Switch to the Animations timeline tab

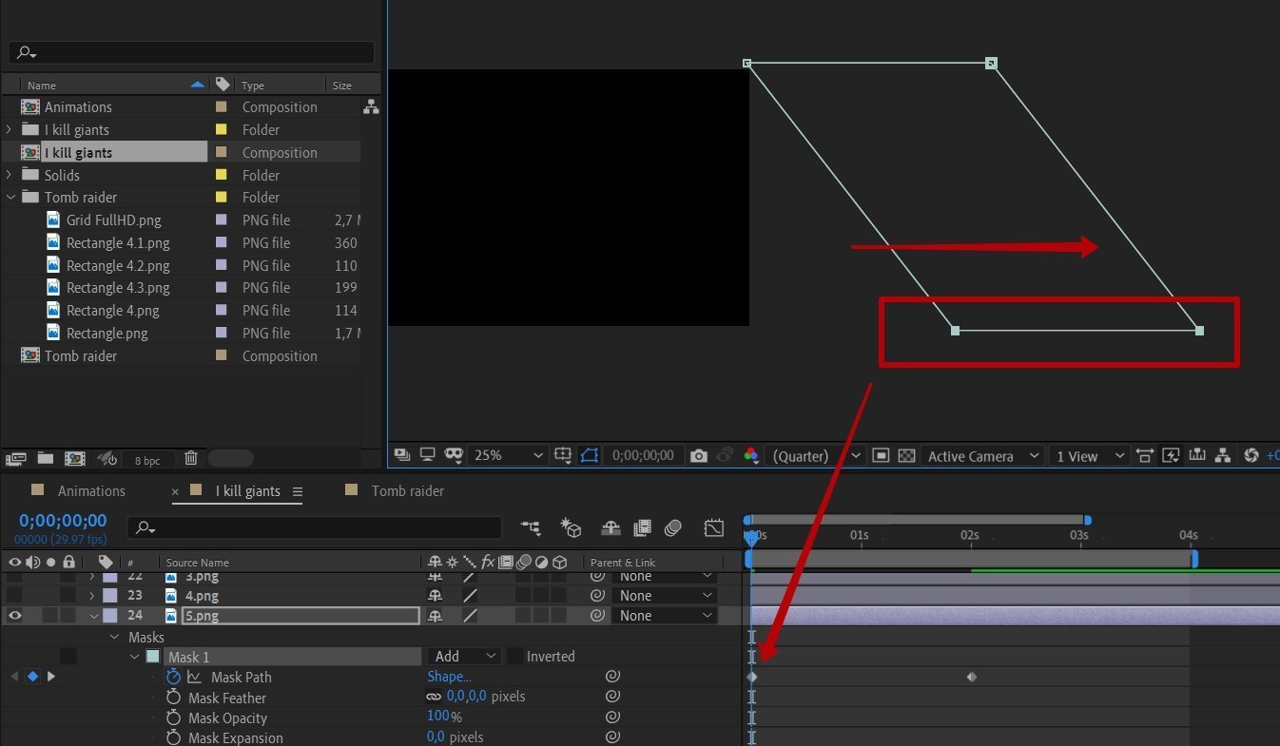91,491
